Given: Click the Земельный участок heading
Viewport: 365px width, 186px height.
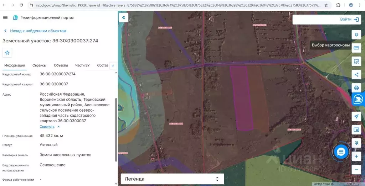Looking at the screenshot, I should click(x=50, y=41).
